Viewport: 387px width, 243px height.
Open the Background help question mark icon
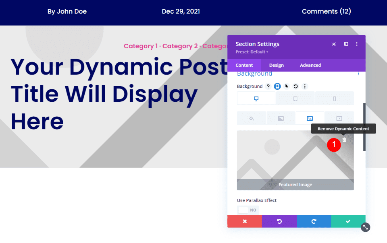[x=268, y=86]
